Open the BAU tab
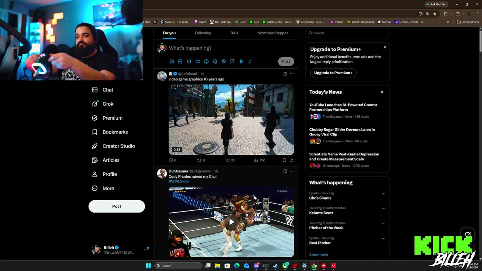The height and width of the screenshot is (271, 482). [x=234, y=33]
